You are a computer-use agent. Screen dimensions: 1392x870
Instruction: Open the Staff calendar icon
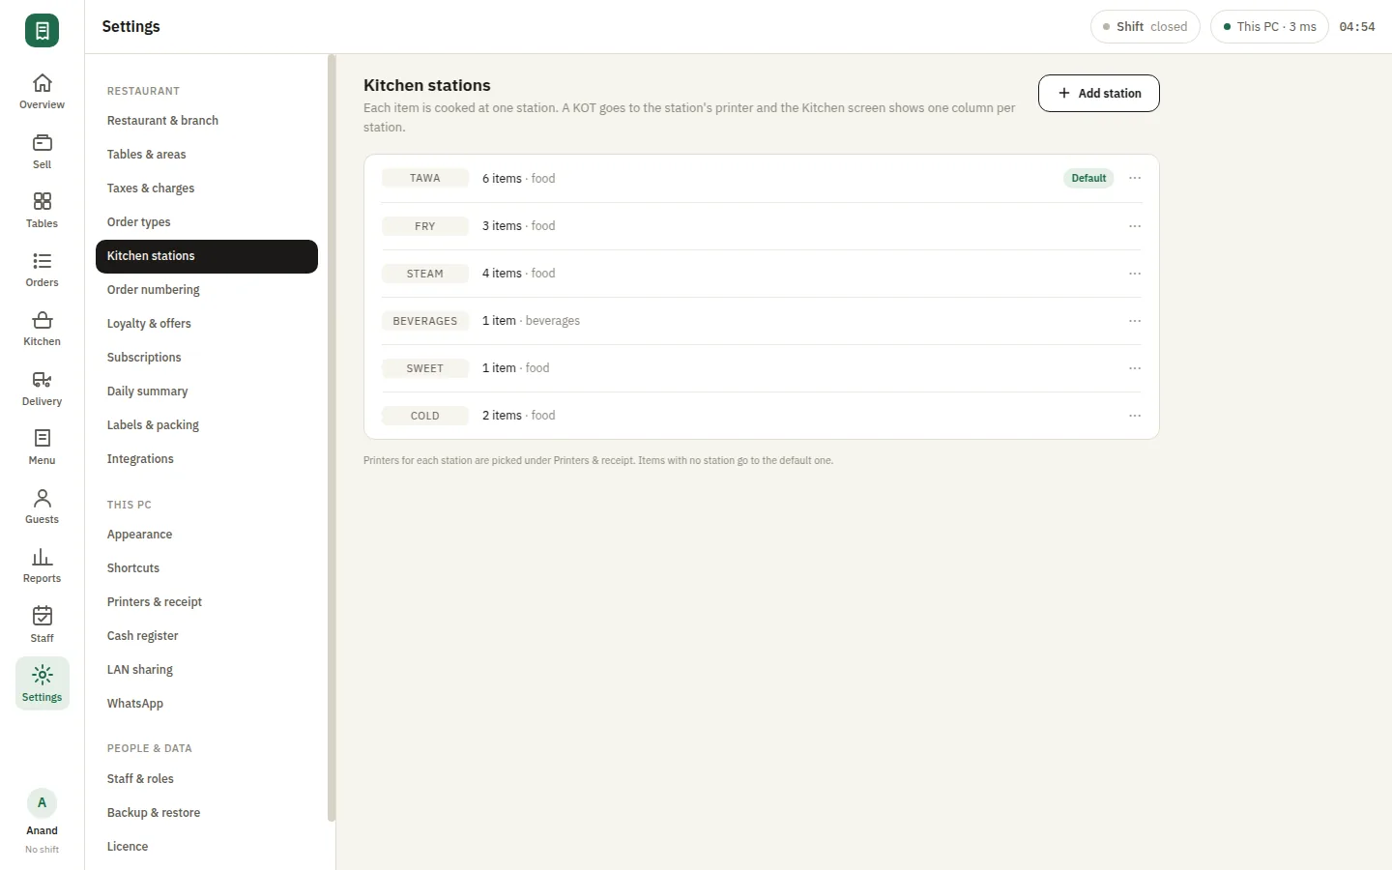click(42, 617)
